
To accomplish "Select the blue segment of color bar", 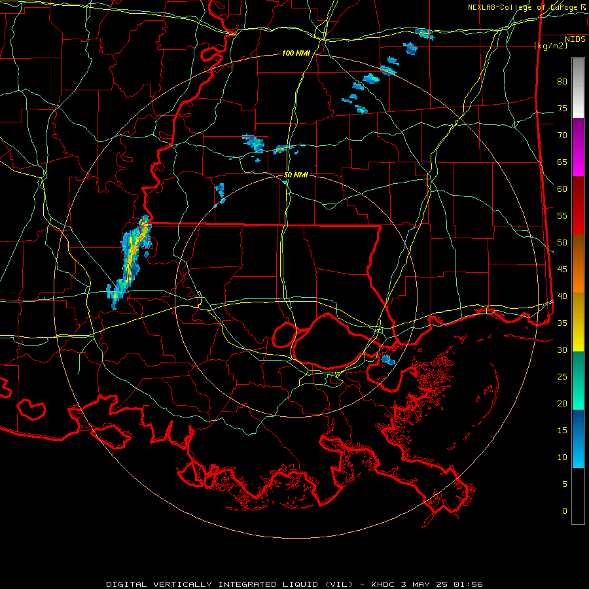I will point(578,438).
